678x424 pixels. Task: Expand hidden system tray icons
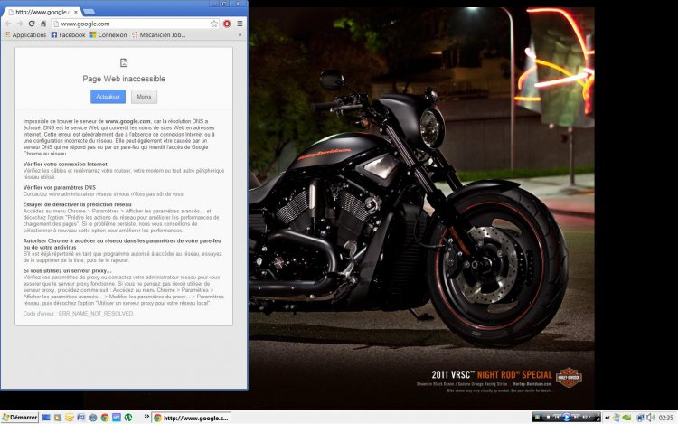pyautogui.click(x=607, y=418)
